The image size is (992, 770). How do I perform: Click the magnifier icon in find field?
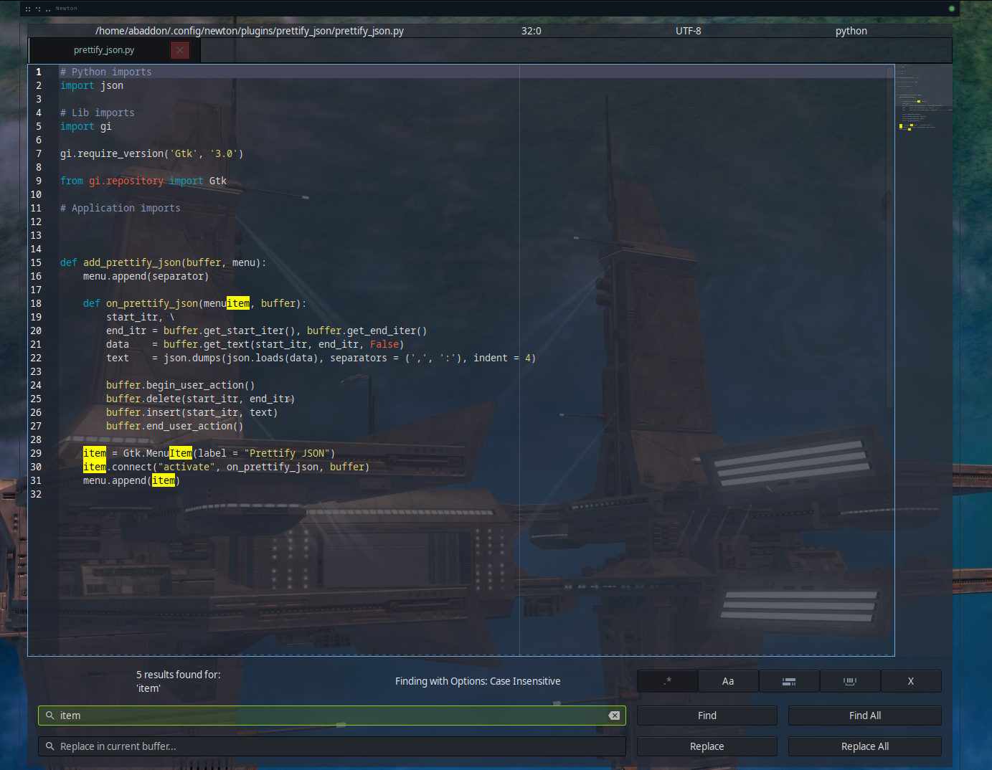coord(50,716)
